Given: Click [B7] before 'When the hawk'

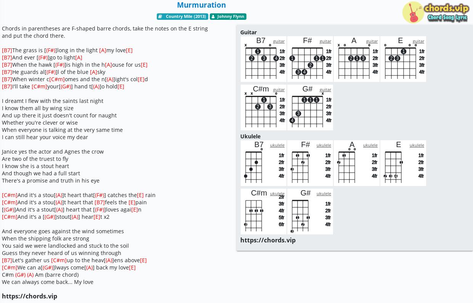Looking at the screenshot, I should point(7,65).
